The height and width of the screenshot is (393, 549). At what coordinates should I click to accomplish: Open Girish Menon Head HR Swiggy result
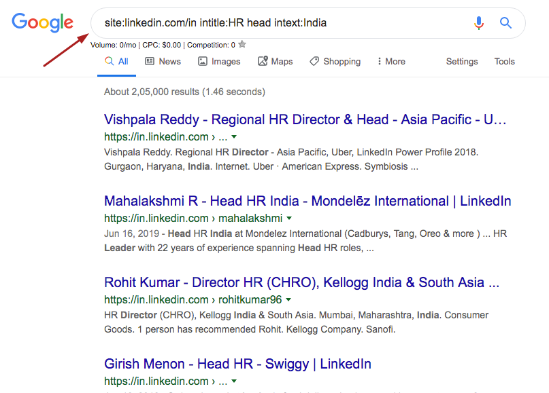(237, 364)
